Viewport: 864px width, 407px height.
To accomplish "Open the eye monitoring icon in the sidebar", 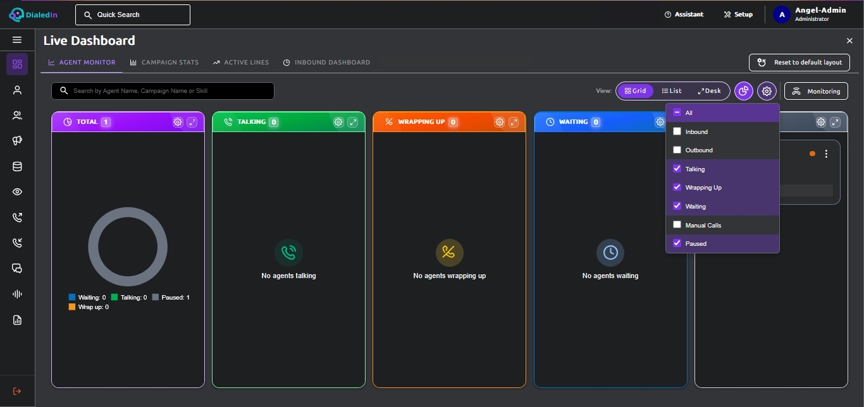I will click(17, 192).
